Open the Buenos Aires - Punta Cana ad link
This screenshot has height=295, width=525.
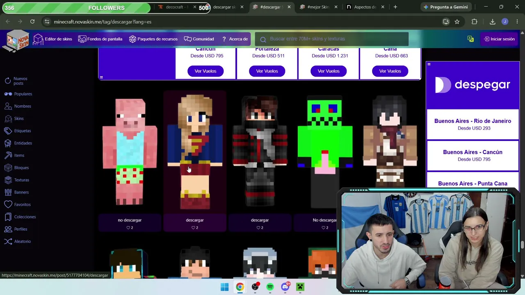coord(472,184)
